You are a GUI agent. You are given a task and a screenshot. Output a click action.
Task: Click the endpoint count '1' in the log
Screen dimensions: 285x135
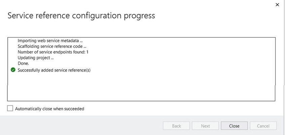[x=87, y=52]
